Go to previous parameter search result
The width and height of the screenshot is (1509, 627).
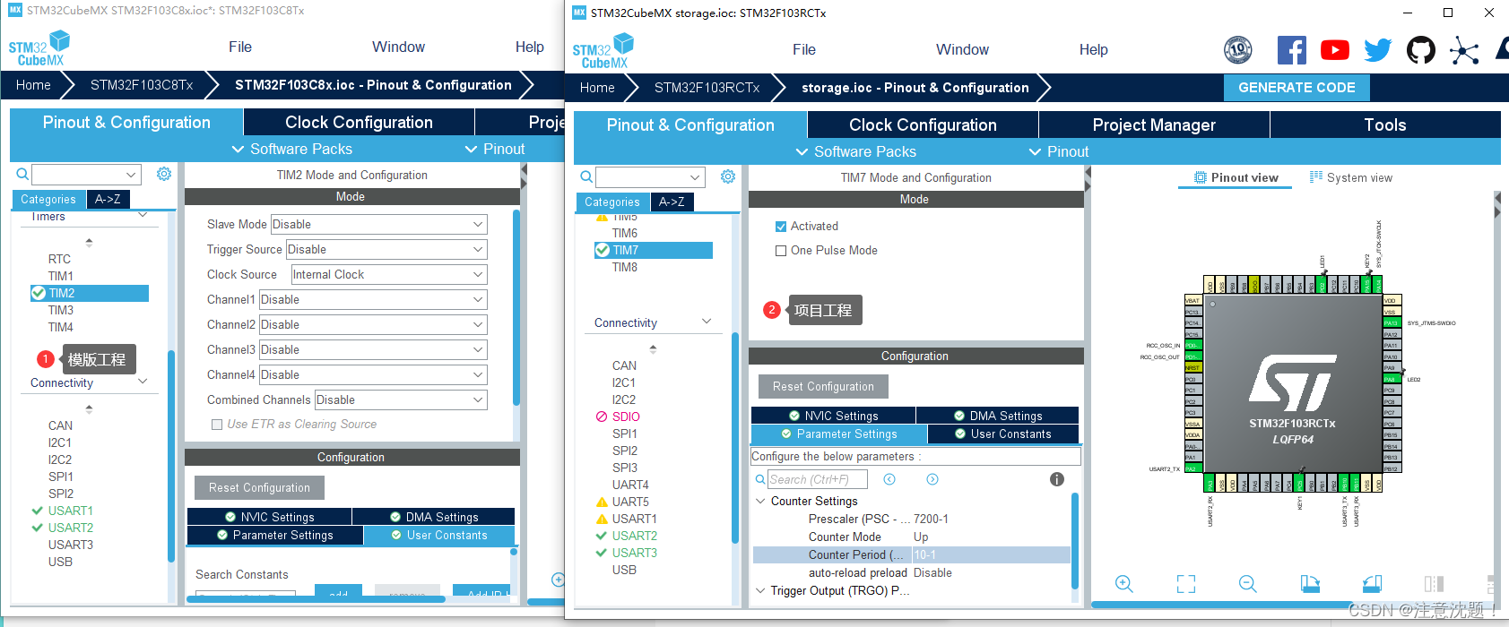[x=889, y=479]
